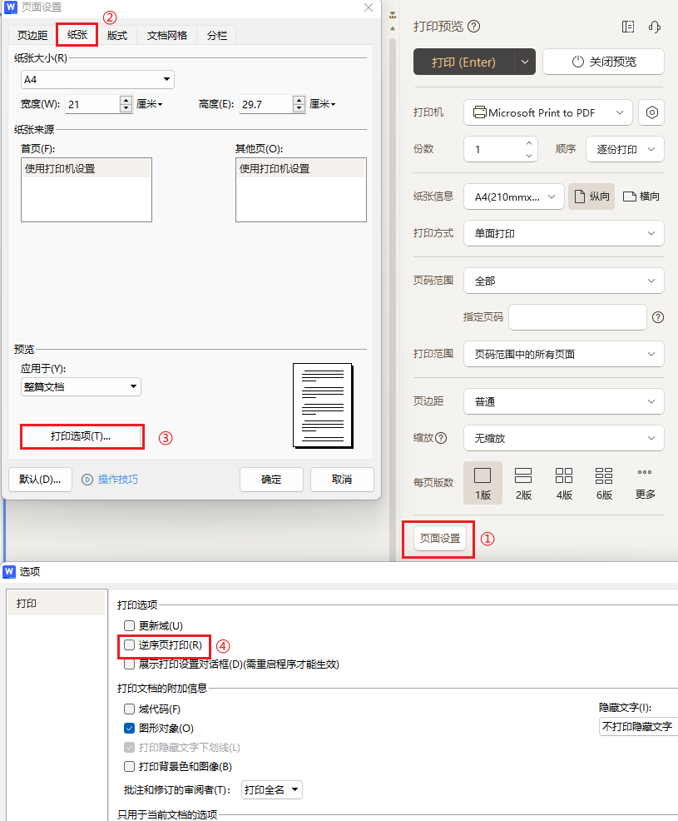Click 默认(D)... button
The image size is (678, 821).
tap(40, 479)
